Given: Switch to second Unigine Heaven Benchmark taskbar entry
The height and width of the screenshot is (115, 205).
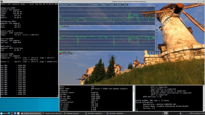Looking at the screenshot, I should coord(53,114).
